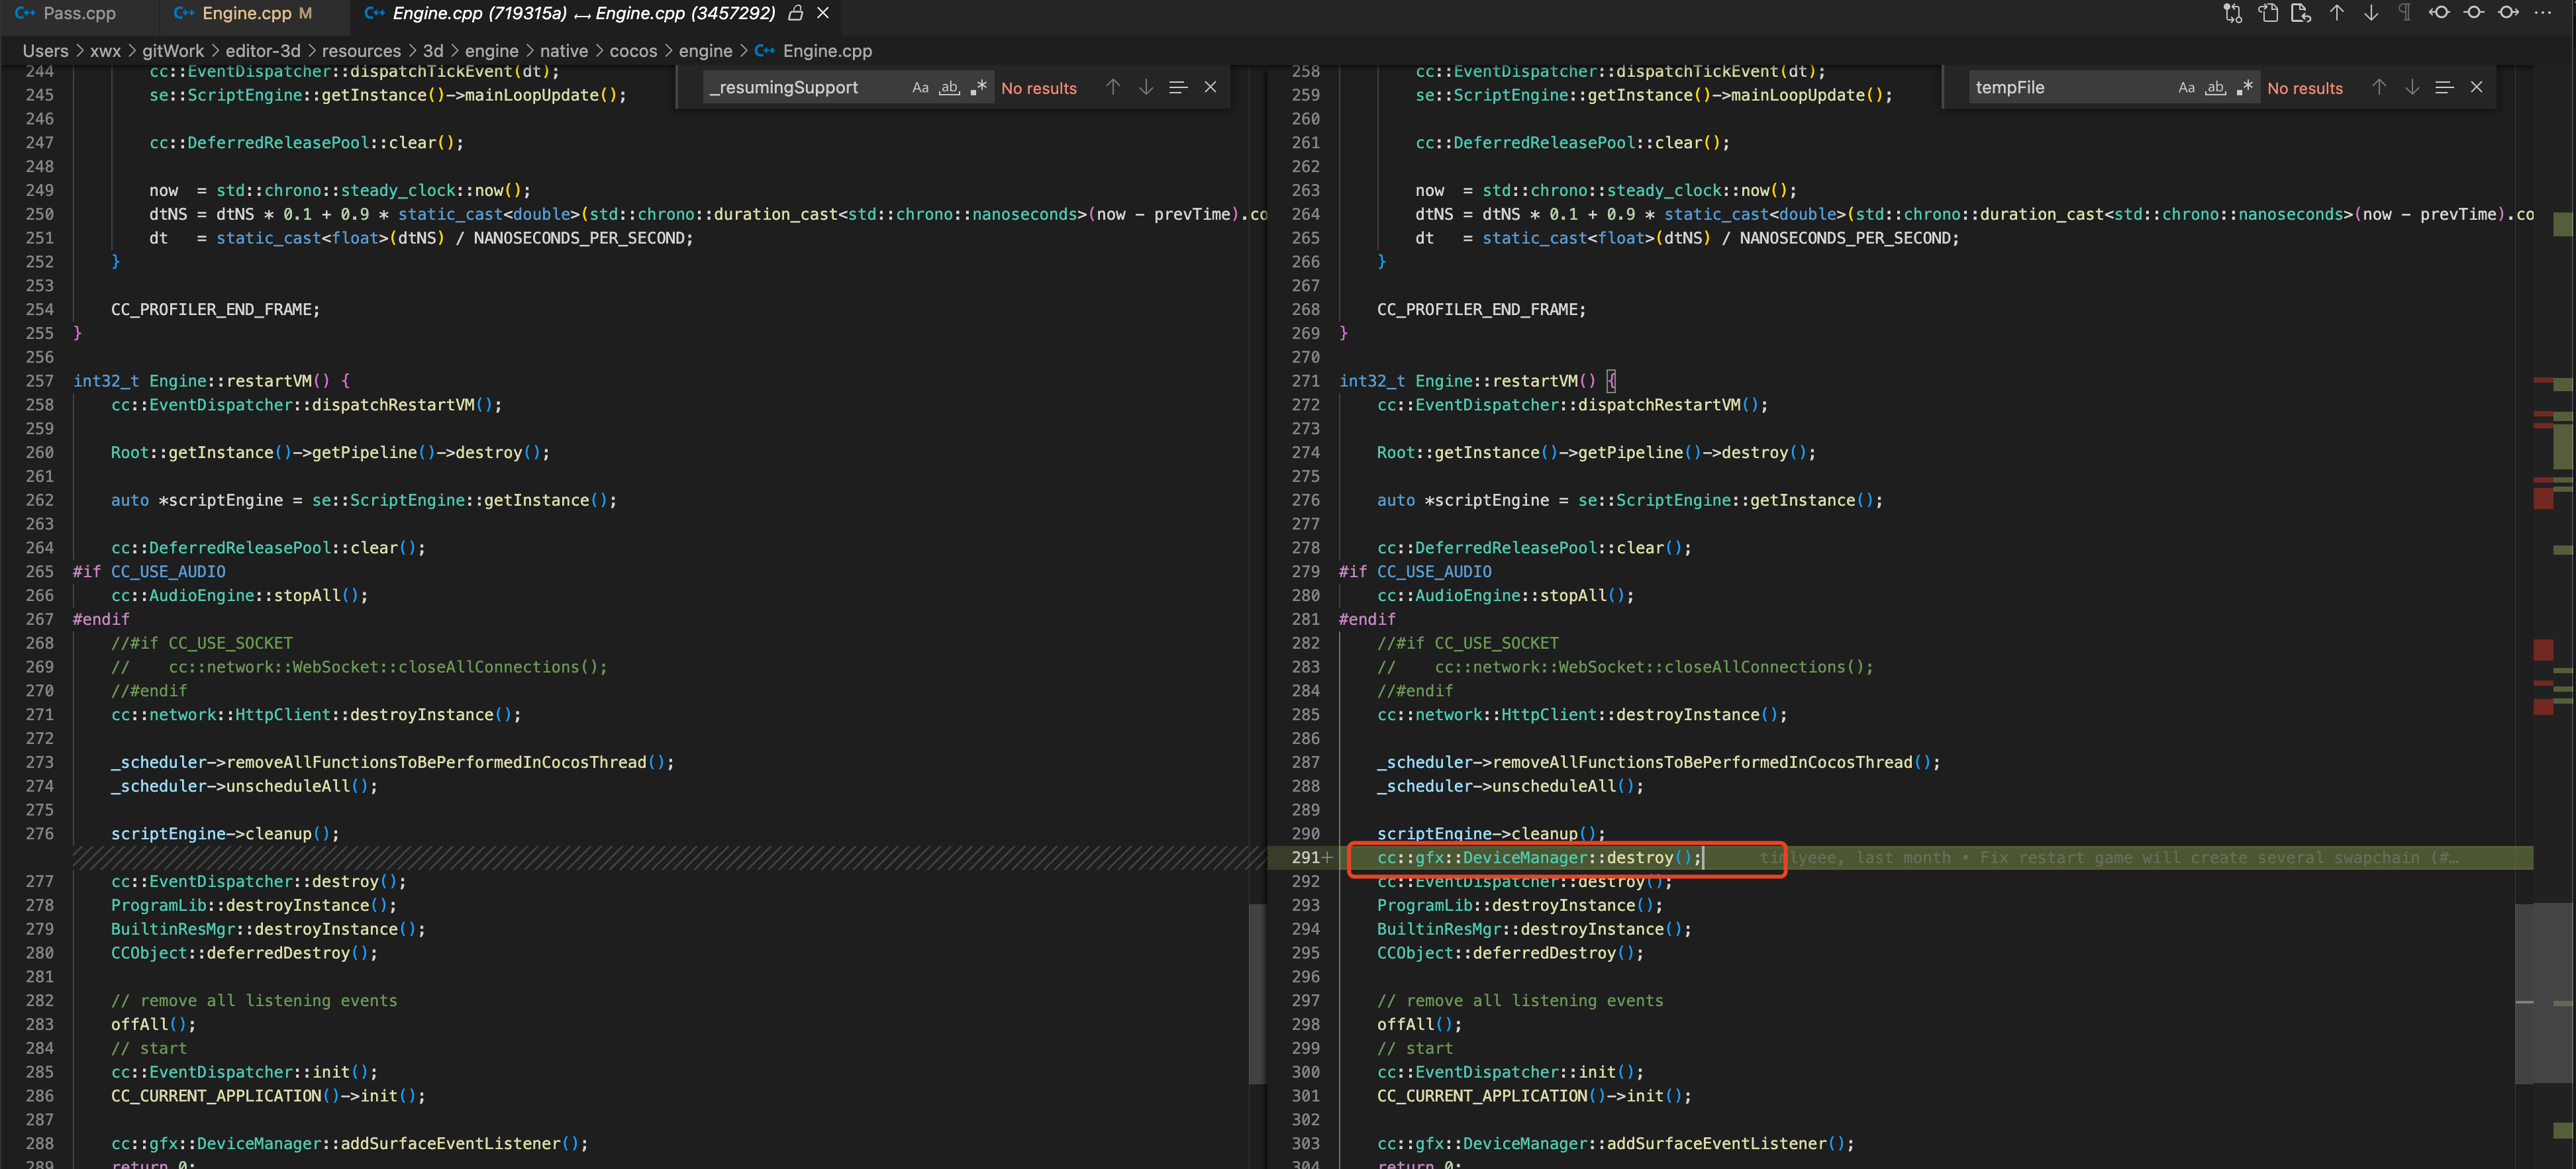Toggle Match Whole Word in _resumingSupport find box
2576x1169 pixels.
[x=949, y=88]
